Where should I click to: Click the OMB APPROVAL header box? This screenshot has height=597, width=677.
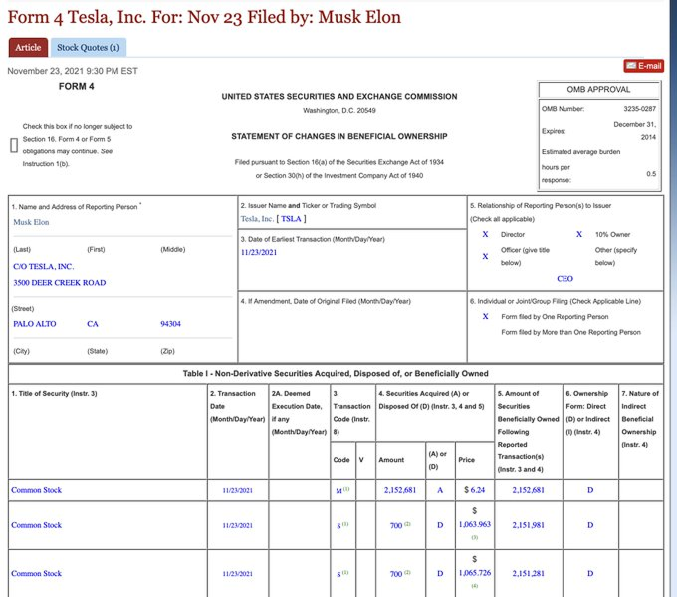(599, 89)
